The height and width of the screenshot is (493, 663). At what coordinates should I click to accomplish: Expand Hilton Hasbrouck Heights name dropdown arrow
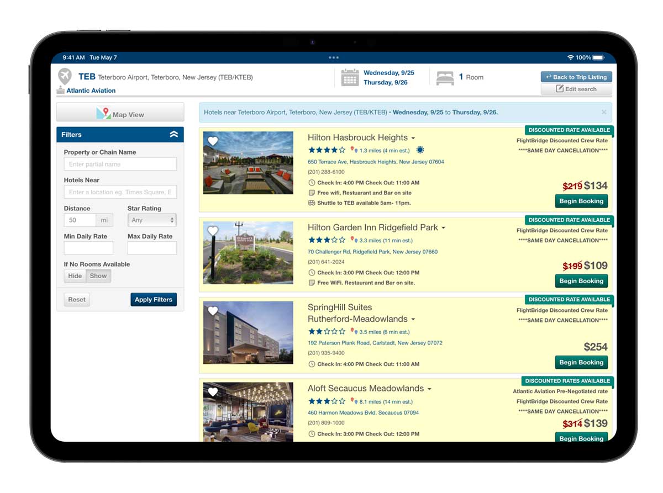[413, 139]
